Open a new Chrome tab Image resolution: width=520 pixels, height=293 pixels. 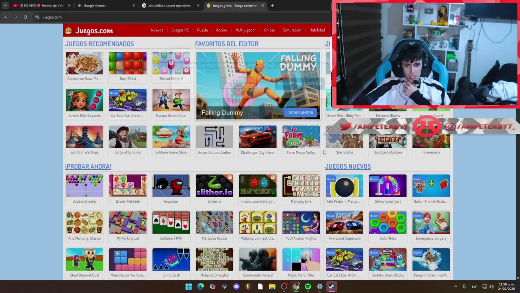[272, 6]
